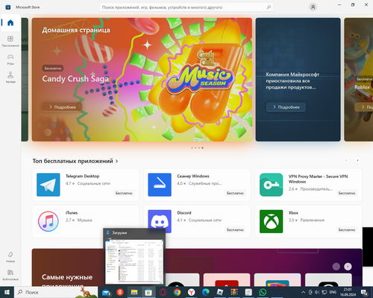Click the Xbox app title
The height and width of the screenshot is (298, 373).
coord(293,213)
